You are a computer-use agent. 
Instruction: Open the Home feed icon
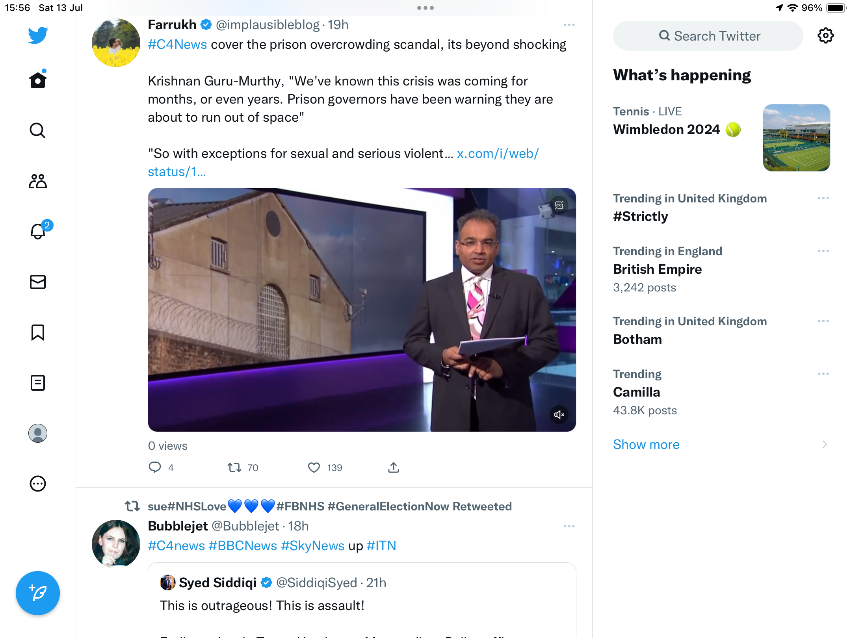tap(38, 80)
